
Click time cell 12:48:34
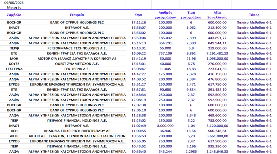click(x=139, y=95)
